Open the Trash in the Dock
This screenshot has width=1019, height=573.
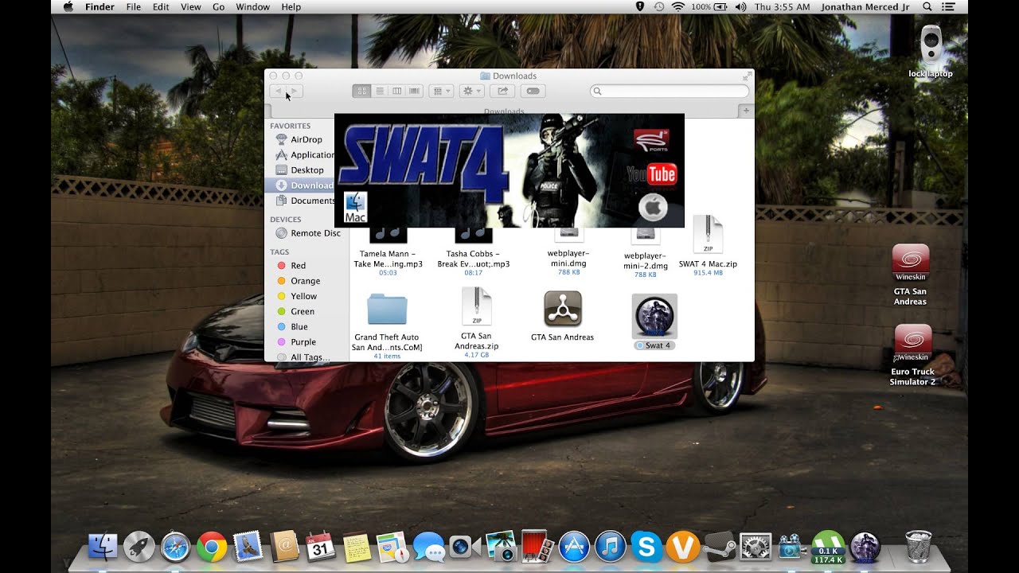point(918,546)
